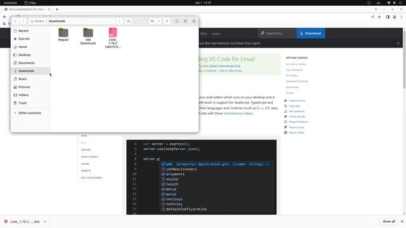Open Dev Containers docs section
Screen dimensions: 406x228
click(91, 178)
